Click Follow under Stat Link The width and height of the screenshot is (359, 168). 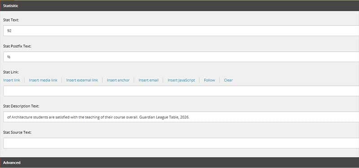[210, 80]
